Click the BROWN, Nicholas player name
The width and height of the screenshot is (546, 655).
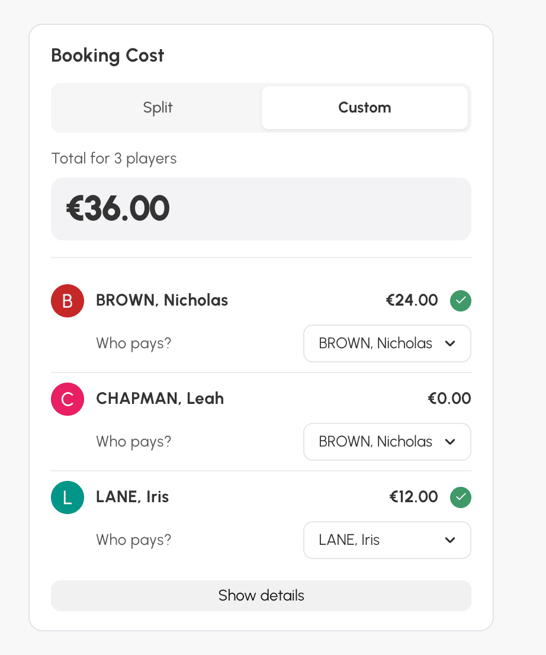[162, 300]
